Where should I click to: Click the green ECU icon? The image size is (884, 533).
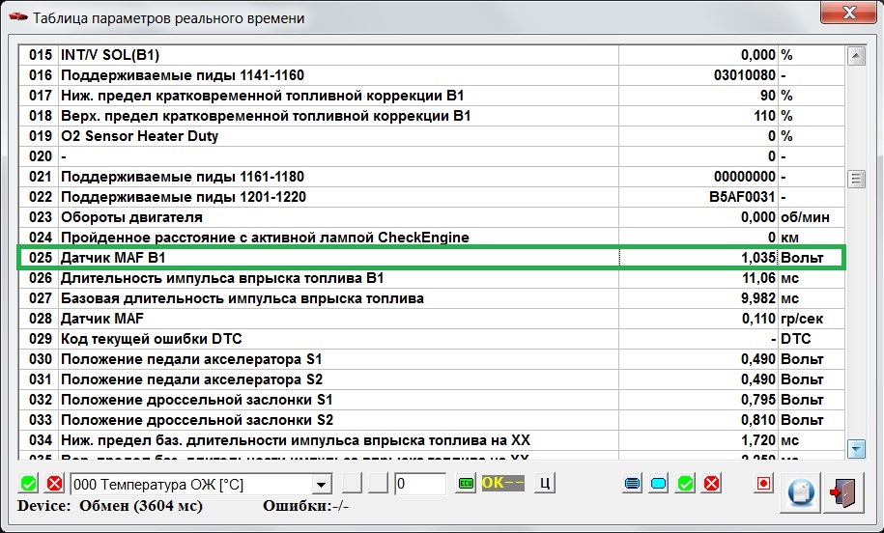pos(466,484)
